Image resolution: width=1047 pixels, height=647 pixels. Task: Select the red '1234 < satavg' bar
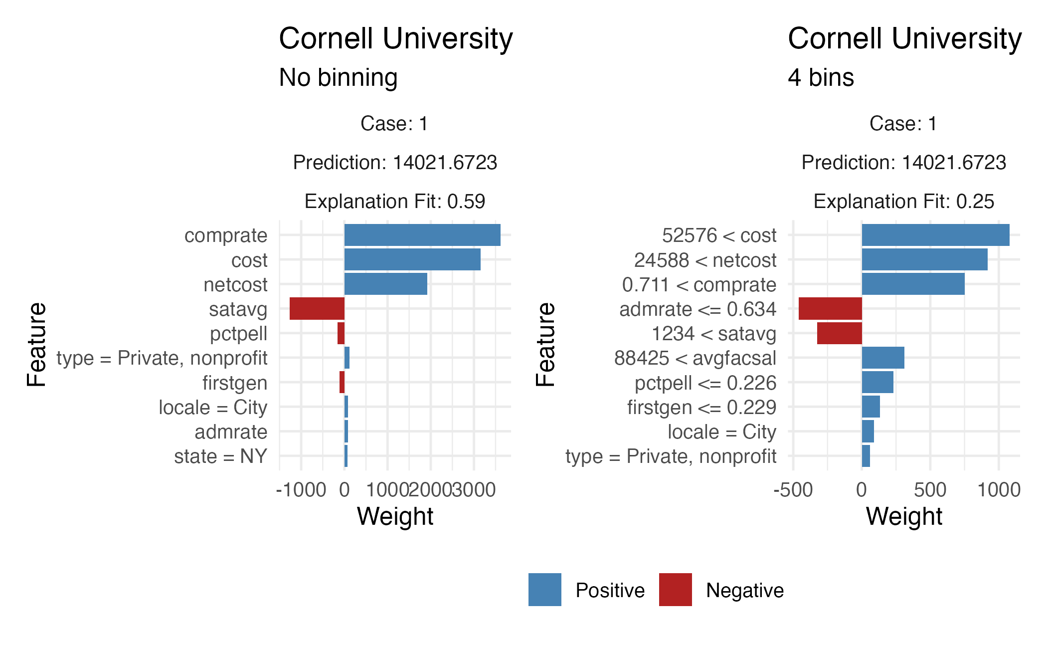point(839,333)
